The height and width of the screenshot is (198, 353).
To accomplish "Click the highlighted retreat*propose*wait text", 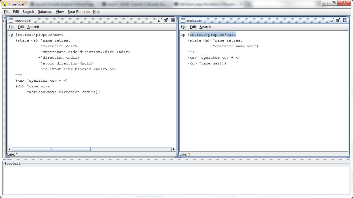I will [213, 35].
